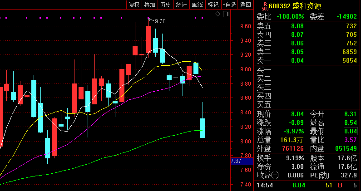Select the 叠加 overlay toolbar button
Viewport: 361px width, 191px height.
[x=150, y=5]
